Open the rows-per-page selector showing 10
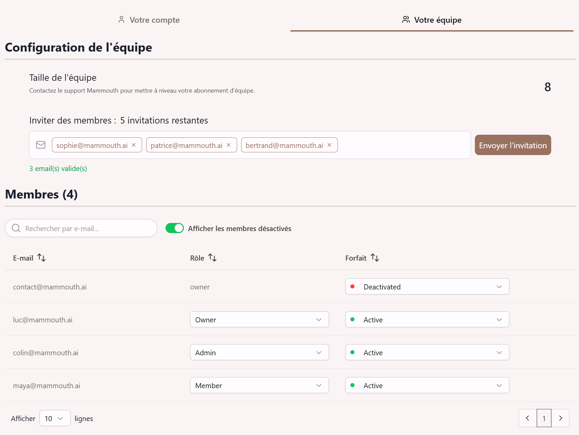 pyautogui.click(x=54, y=418)
